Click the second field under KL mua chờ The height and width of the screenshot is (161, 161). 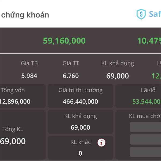click(x=145, y=140)
